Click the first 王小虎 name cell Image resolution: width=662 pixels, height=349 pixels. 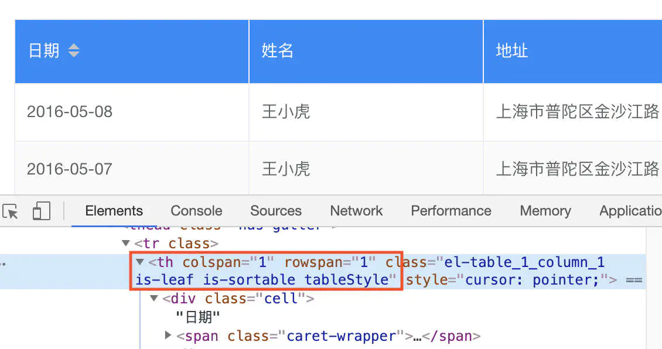click(286, 111)
